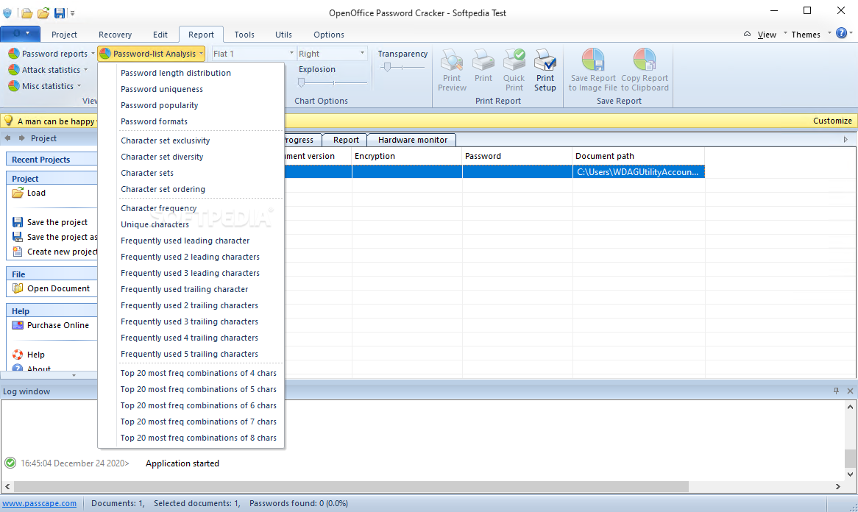Open the Themes dropdown
The width and height of the screenshot is (858, 512).
[x=811, y=35]
